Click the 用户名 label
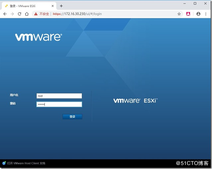This screenshot has height=169, width=212. [x=14, y=95]
